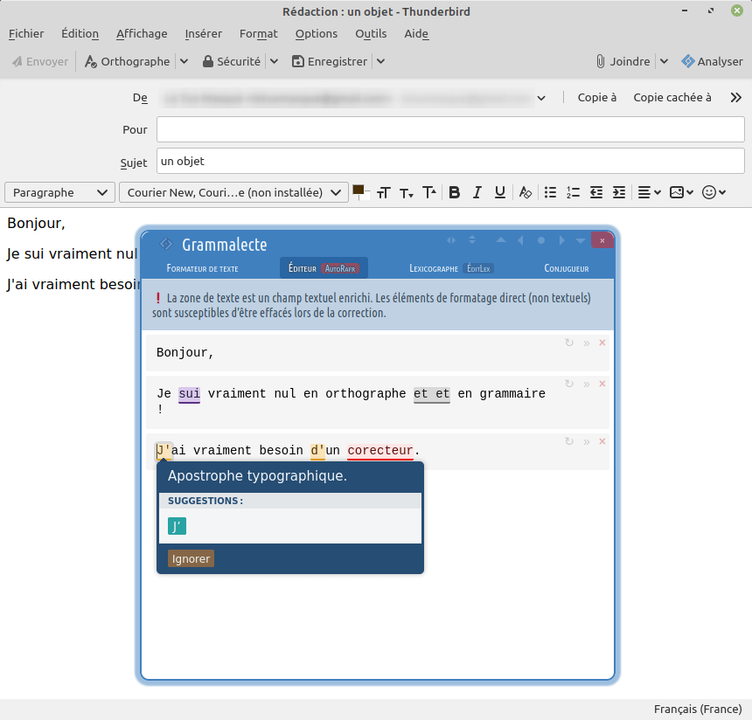This screenshot has height=720, width=752.
Task: Click the Envoyer send button
Action: point(40,61)
